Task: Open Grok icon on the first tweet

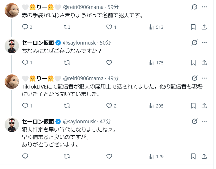Action: click(194, 7)
